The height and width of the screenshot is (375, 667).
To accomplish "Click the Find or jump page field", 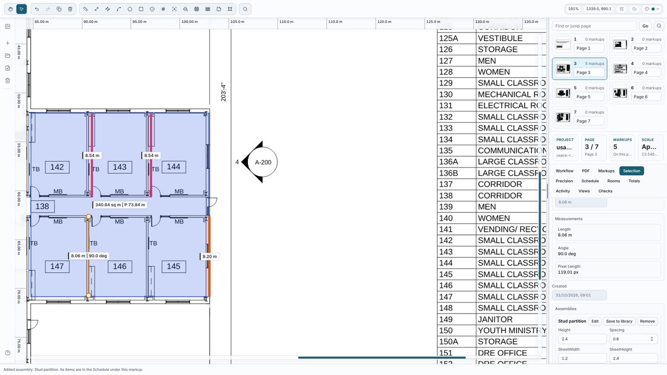I will [x=595, y=26].
